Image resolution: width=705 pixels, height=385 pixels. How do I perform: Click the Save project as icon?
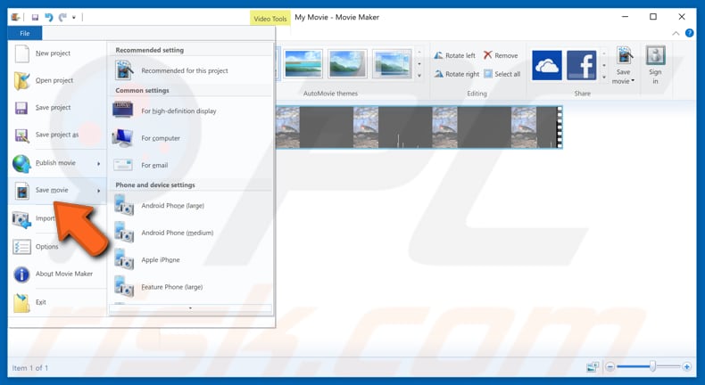(x=21, y=135)
